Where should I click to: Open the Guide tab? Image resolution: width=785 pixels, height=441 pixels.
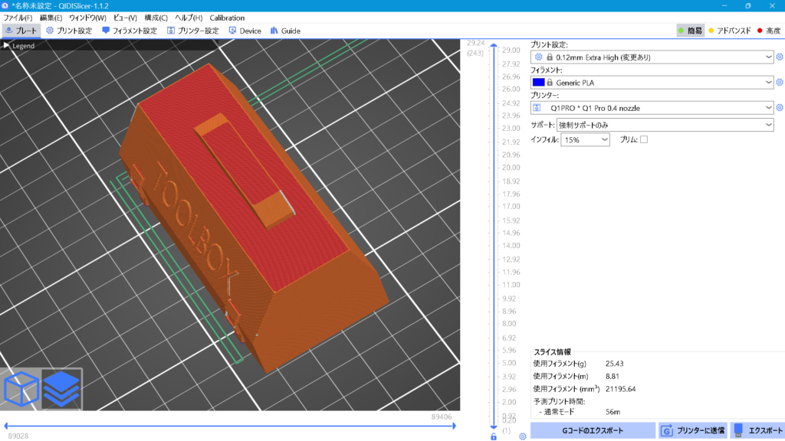(284, 31)
